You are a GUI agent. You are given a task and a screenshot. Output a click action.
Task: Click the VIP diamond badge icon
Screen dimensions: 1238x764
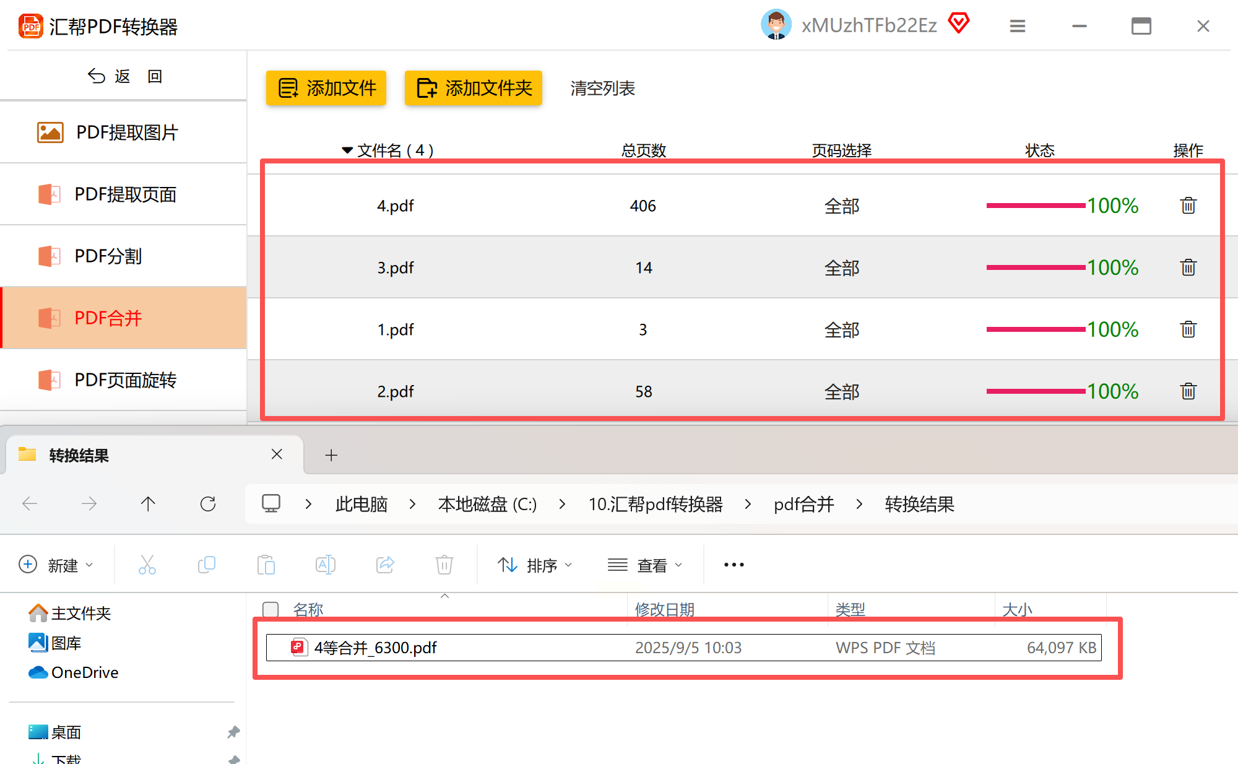coord(959,24)
